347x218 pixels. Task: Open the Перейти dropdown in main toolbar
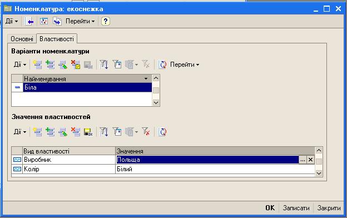[x=80, y=21]
